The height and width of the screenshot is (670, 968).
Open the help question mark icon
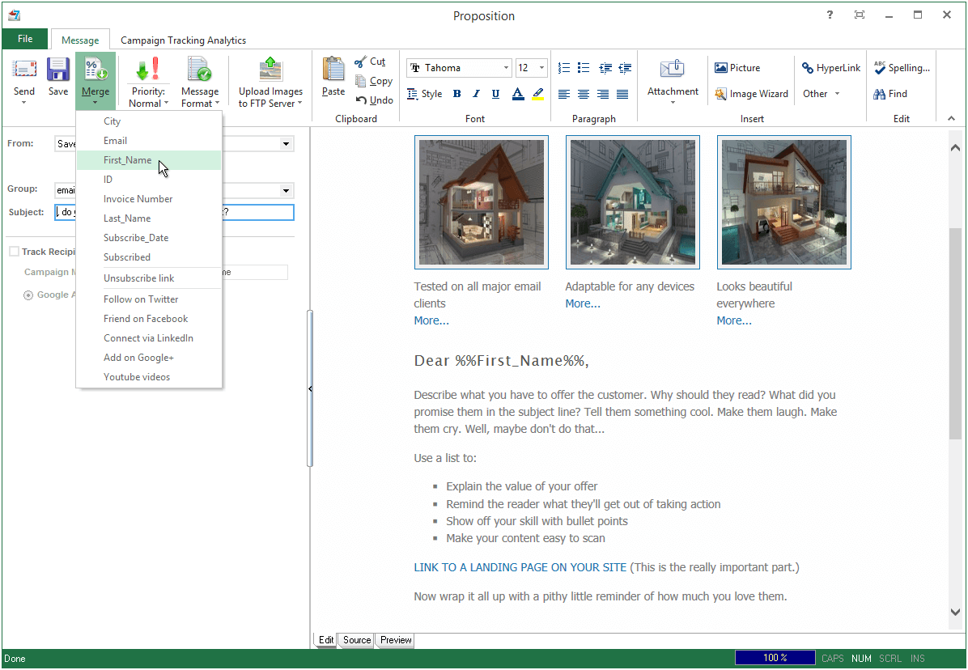click(830, 15)
